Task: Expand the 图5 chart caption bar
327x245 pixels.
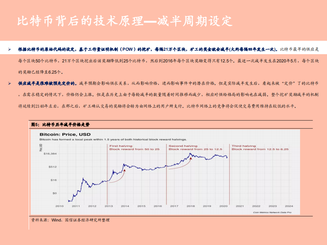Action: point(61,123)
